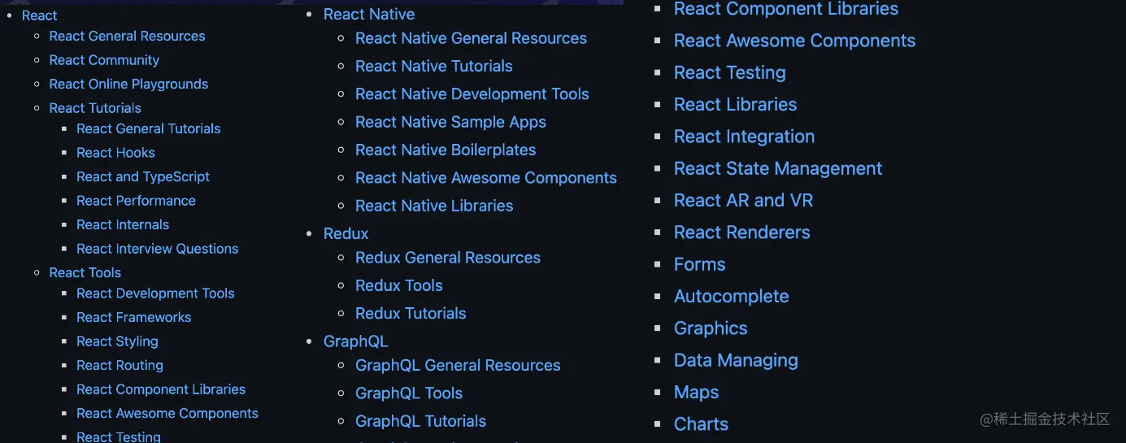This screenshot has height=443, width=1126.
Task: Go to Redux Tools section
Action: 399,285
